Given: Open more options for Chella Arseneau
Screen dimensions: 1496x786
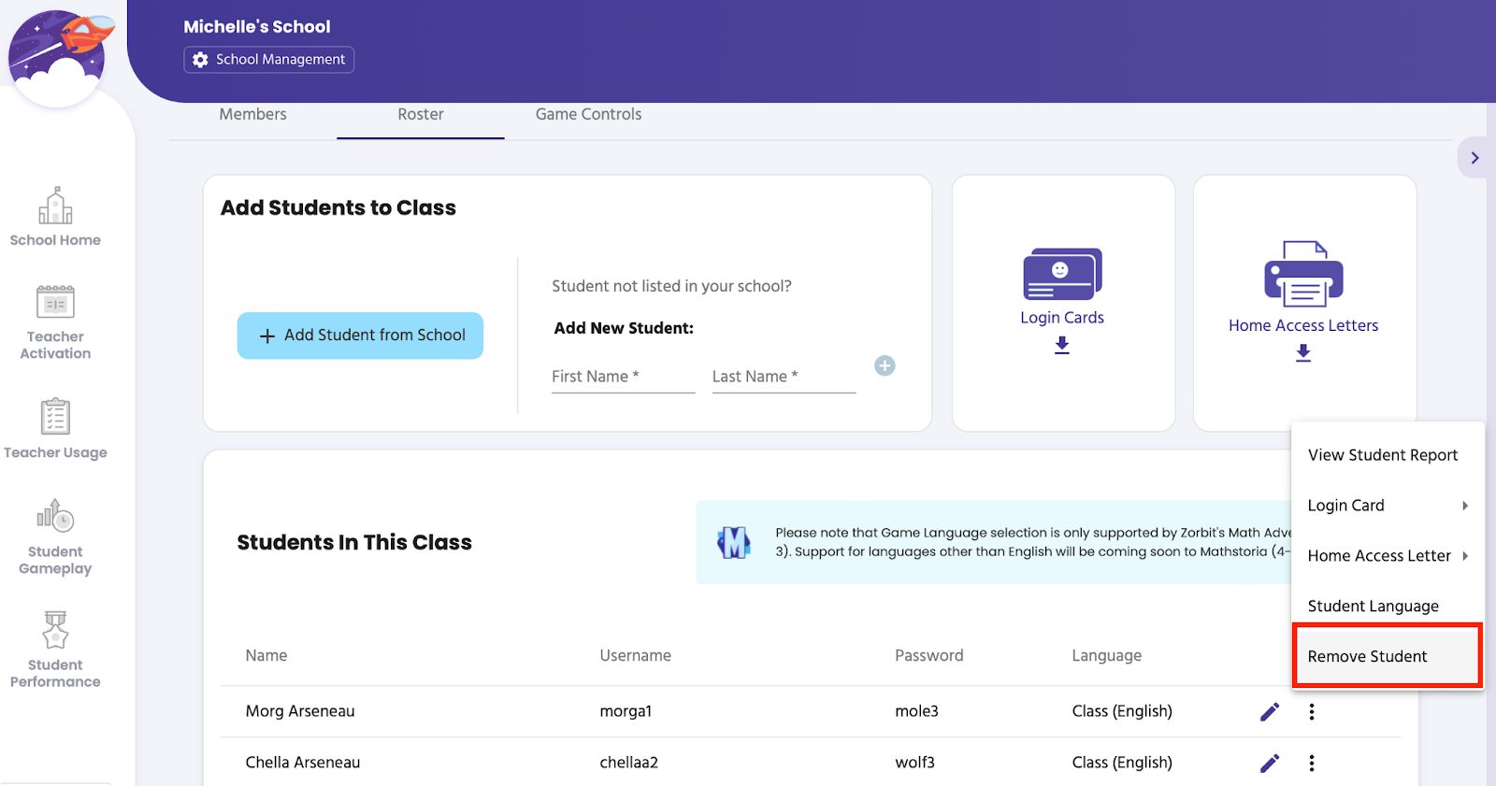Looking at the screenshot, I should [1312, 764].
